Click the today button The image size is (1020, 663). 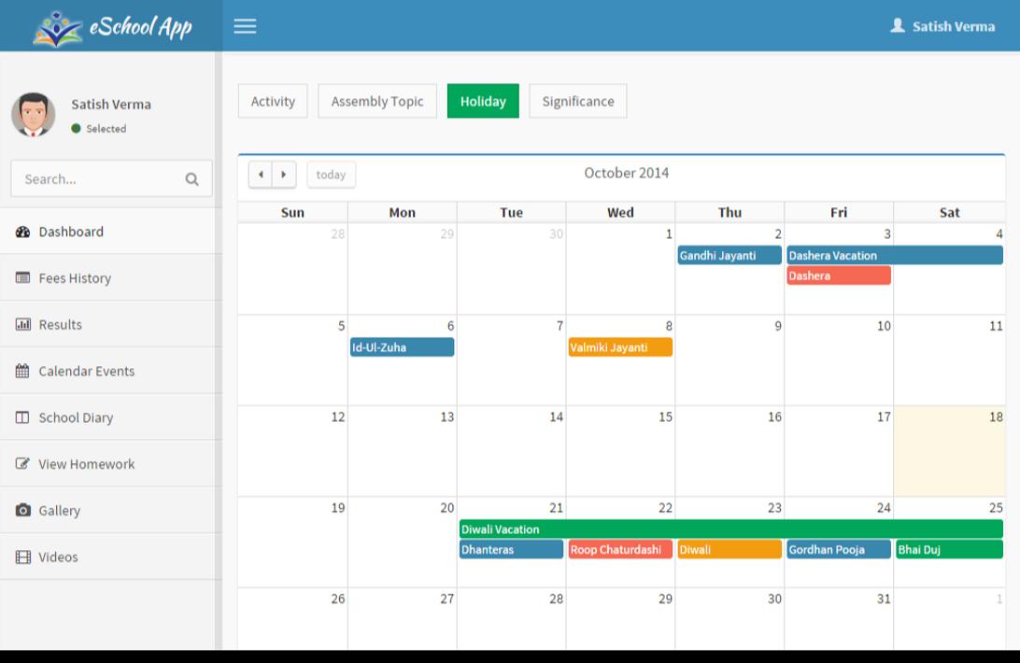(x=331, y=175)
